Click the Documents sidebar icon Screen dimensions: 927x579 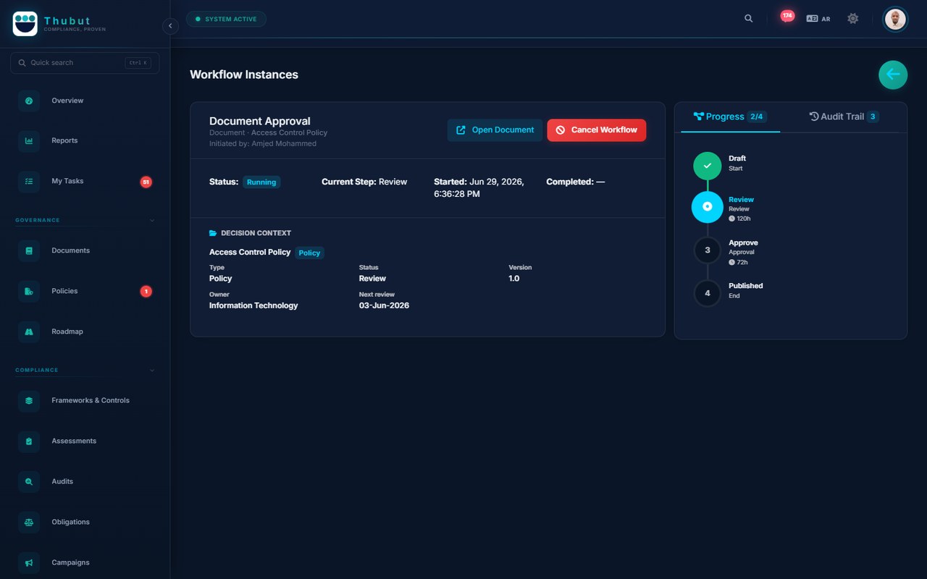(29, 251)
